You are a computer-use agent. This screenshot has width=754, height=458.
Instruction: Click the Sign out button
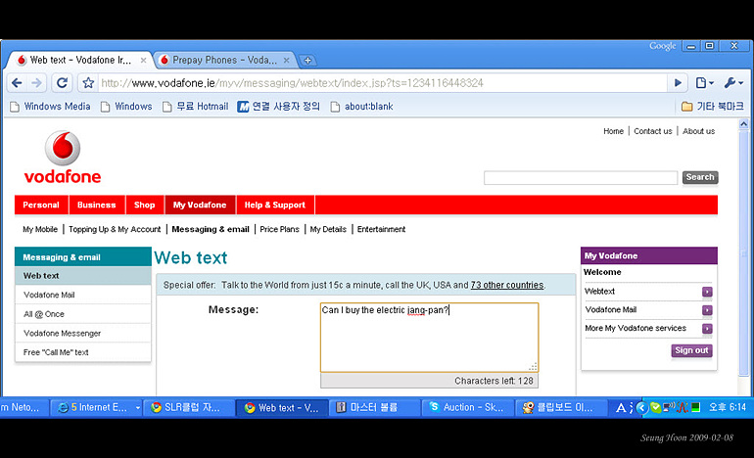point(691,350)
